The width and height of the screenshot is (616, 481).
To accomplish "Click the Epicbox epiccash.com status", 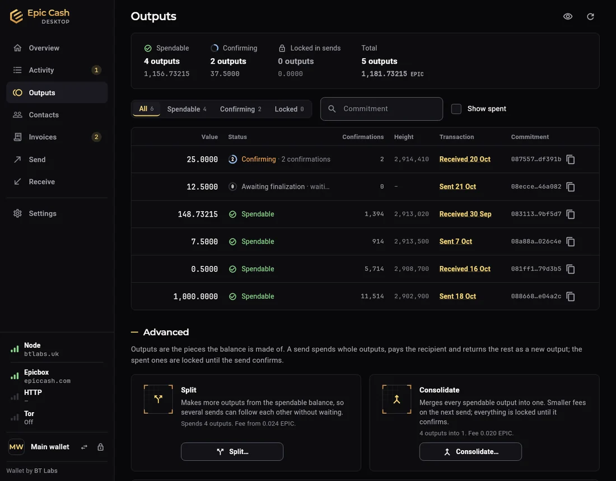I will pyautogui.click(x=57, y=376).
